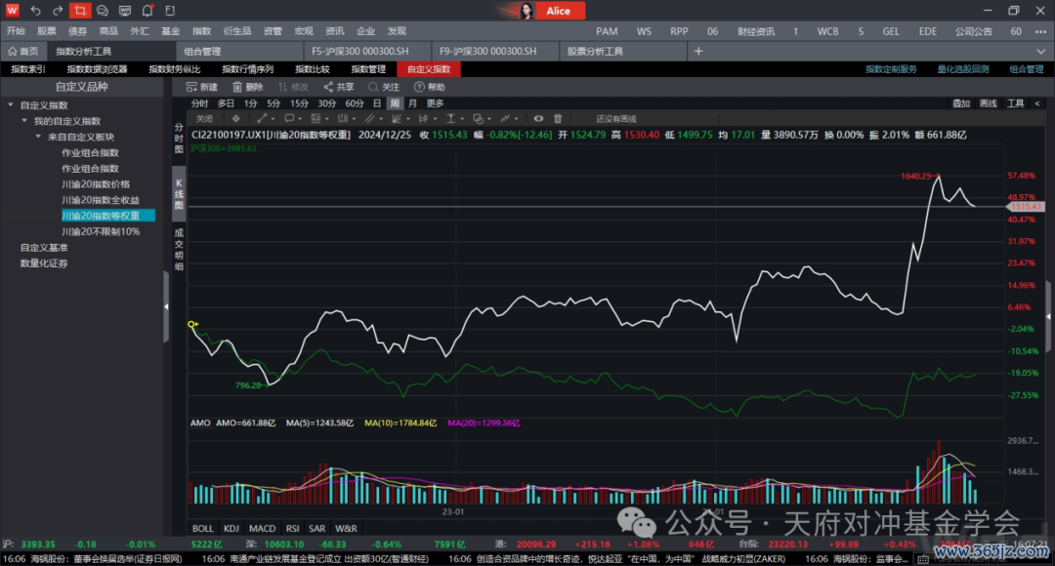This screenshot has height=566, width=1055.
Task: Switch to F5-沪深300 000300.SH tab
Action: (x=367, y=51)
